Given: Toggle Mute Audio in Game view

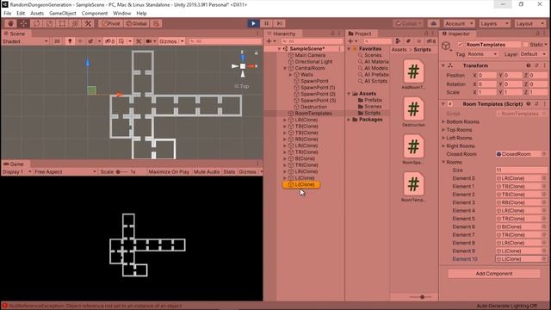Looking at the screenshot, I should click(207, 172).
